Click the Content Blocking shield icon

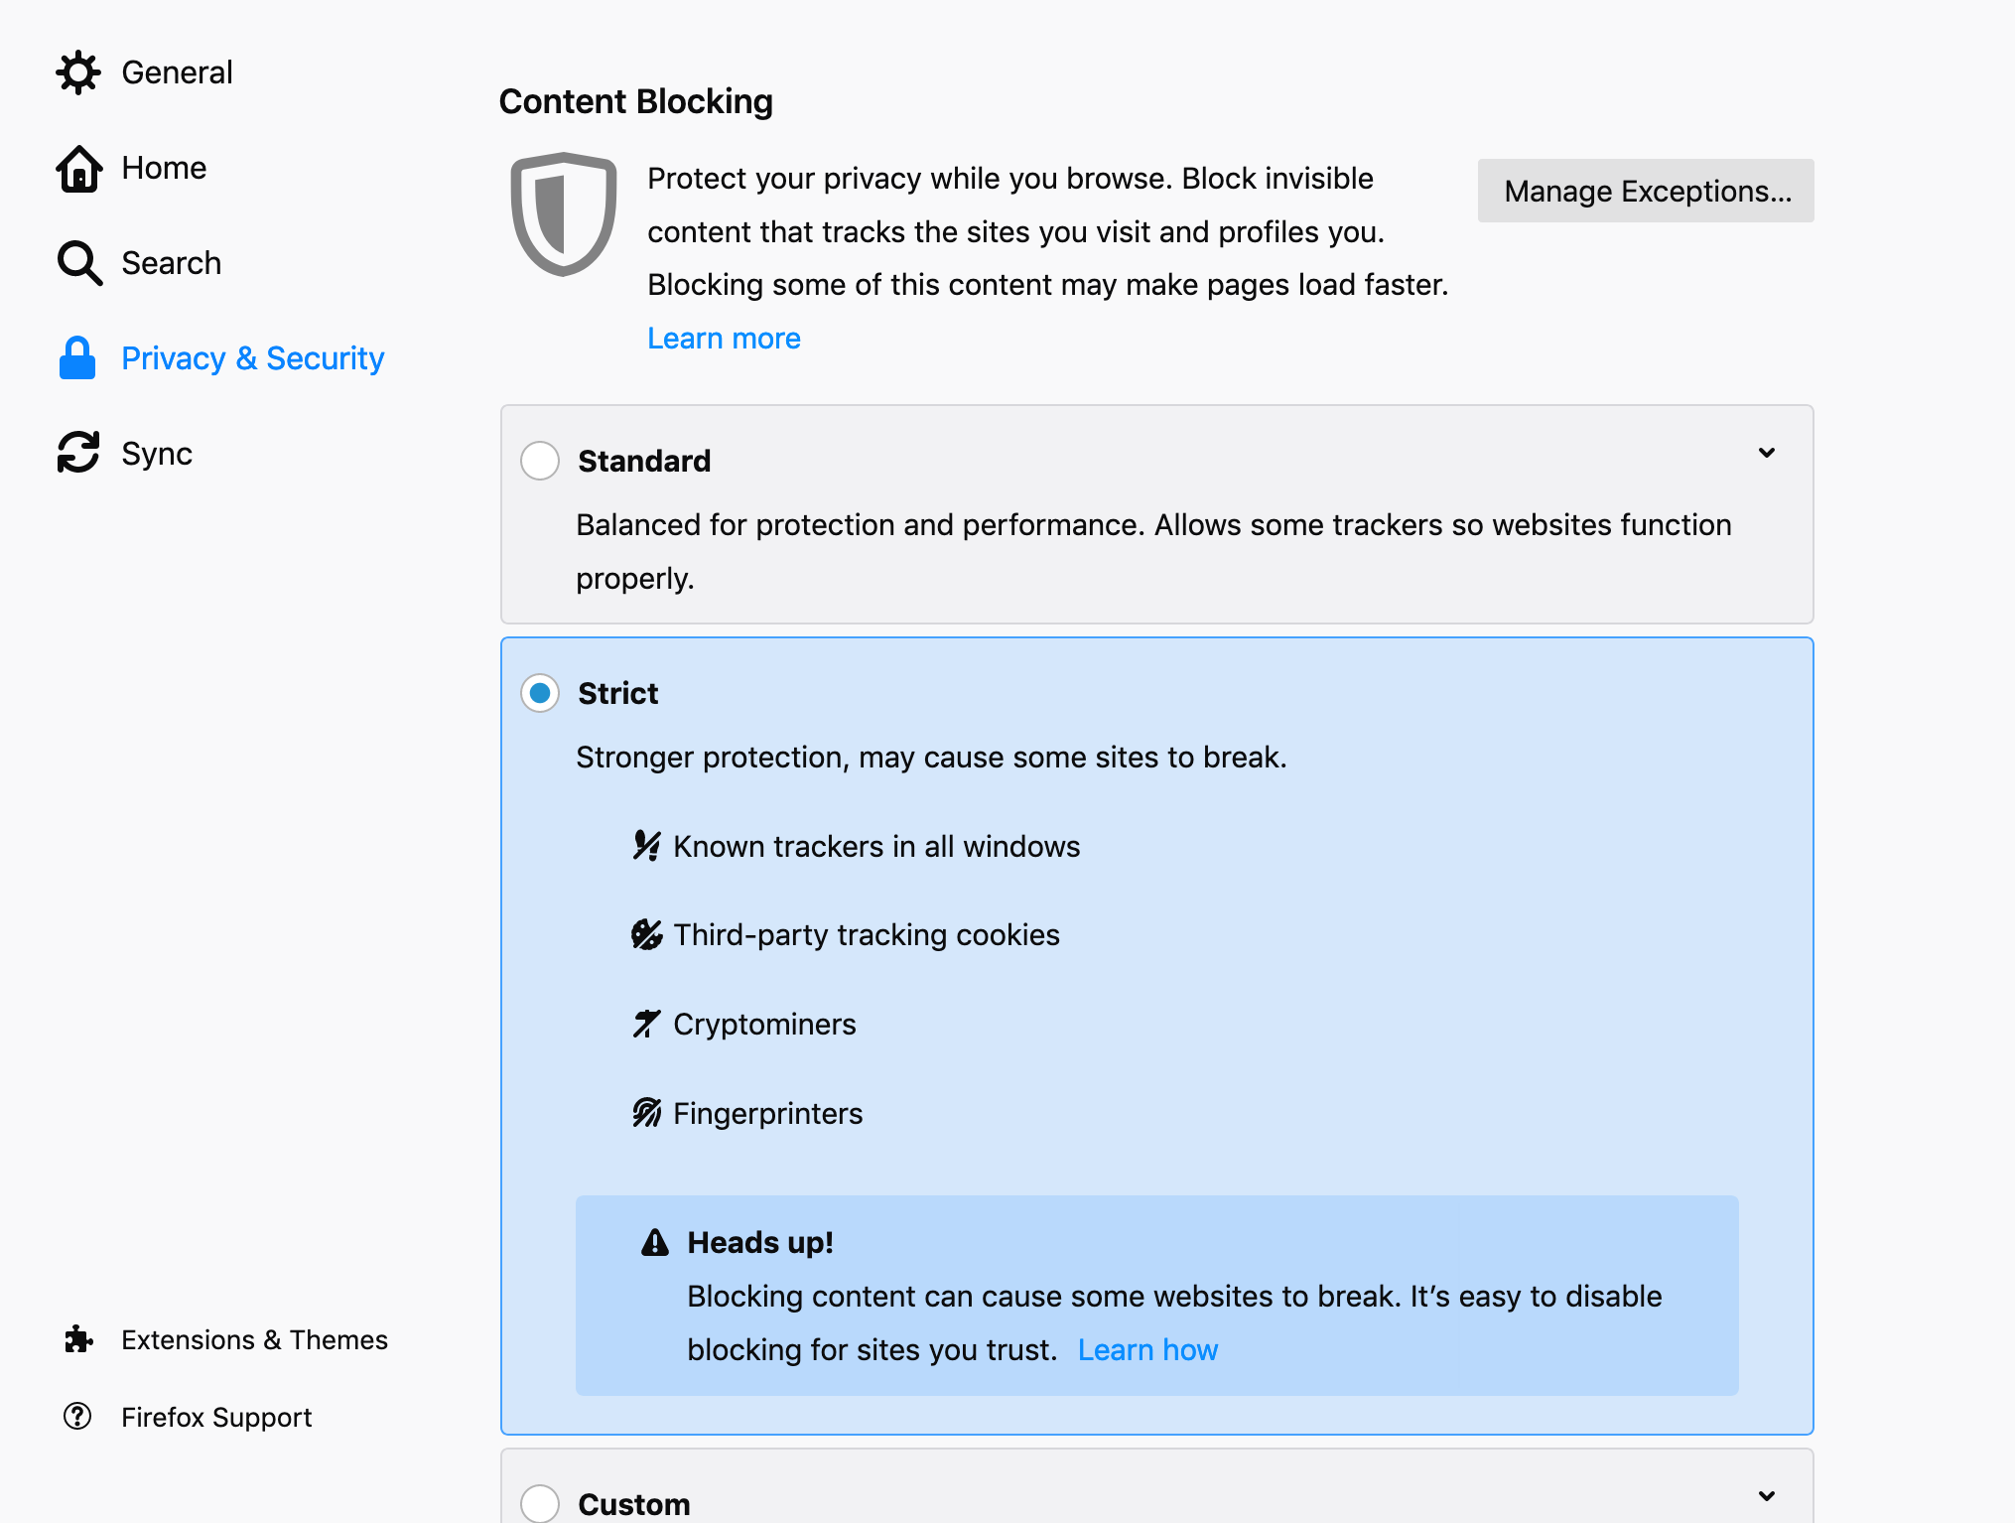563,213
